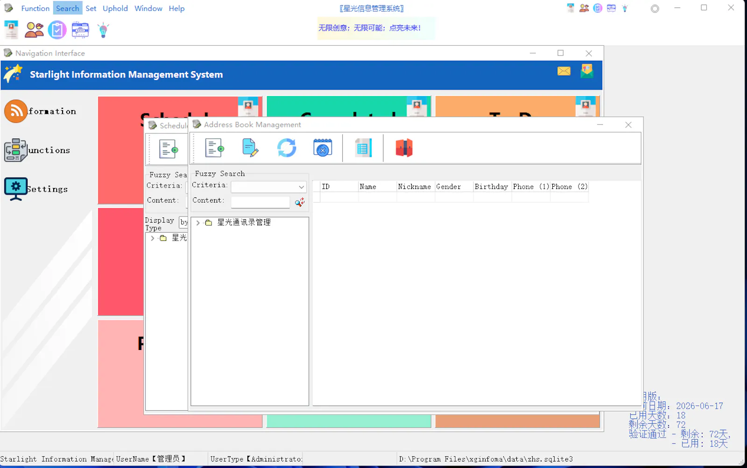Image resolution: width=747 pixels, height=468 pixels.
Task: Click the ID badge icon in main toolbar
Action: point(11,30)
